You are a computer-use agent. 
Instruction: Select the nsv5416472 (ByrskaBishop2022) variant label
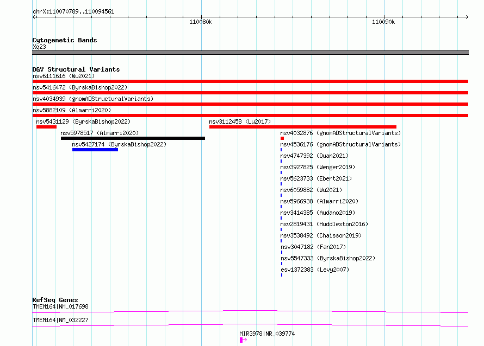(x=80, y=87)
